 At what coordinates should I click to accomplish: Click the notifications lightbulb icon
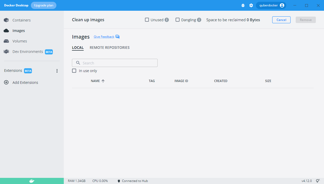coord(318,181)
